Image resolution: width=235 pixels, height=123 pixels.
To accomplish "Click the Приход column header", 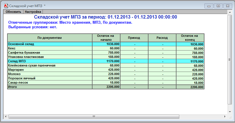I will 134,38.
